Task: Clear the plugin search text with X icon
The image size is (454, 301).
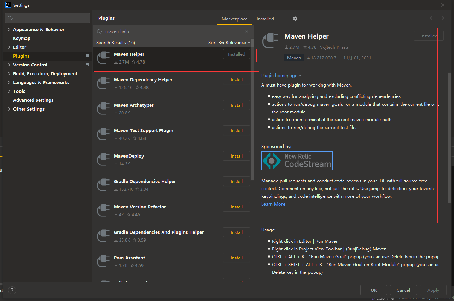Action: 247,31
